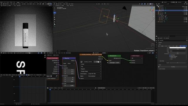This screenshot has width=188, height=106.
Task: Open the File menu
Action: click(3, 2)
